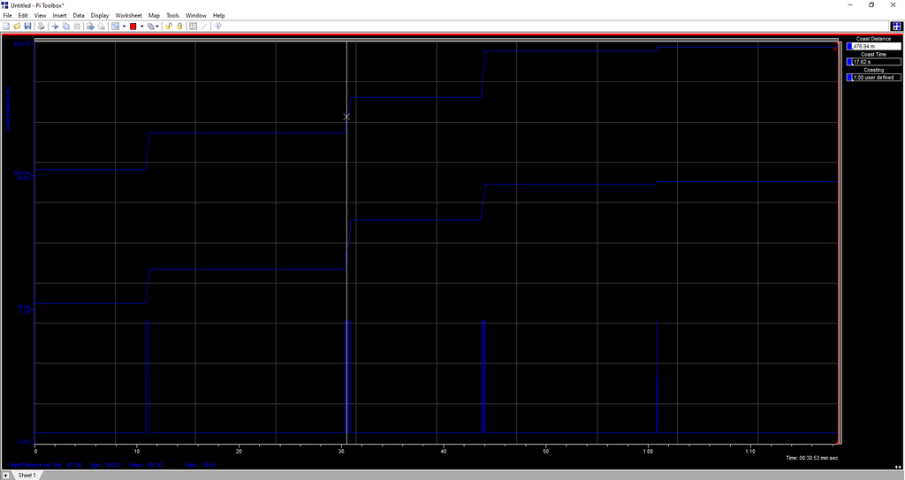Click the Copy toolbar icon
905x480 pixels.
65,26
